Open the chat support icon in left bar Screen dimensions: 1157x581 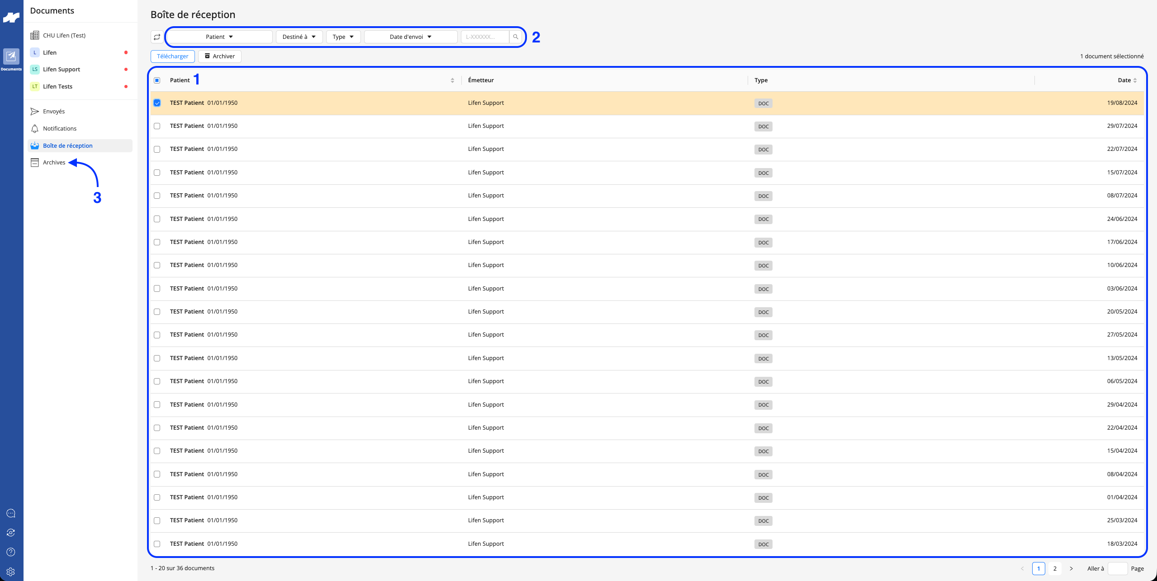11,513
